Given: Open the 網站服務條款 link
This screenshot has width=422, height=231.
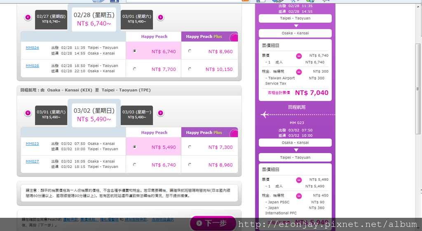Looking at the screenshot, I should (136, 220).
